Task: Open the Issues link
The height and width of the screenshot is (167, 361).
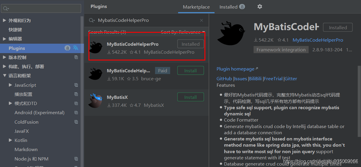Action: tap(241, 78)
